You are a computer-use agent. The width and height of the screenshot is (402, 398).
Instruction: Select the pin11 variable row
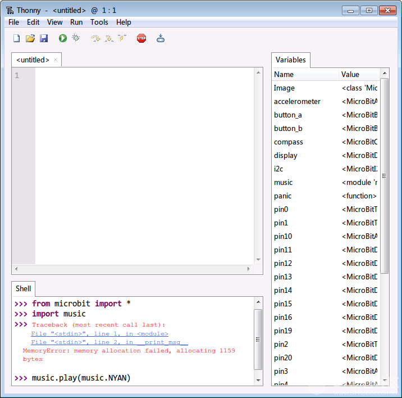pos(326,250)
